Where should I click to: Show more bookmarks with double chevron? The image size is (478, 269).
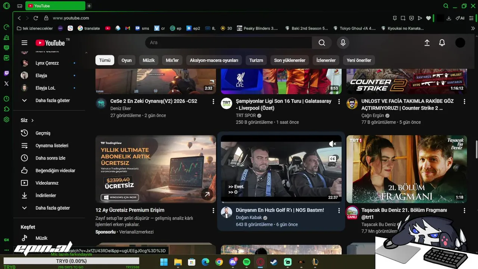click(473, 28)
